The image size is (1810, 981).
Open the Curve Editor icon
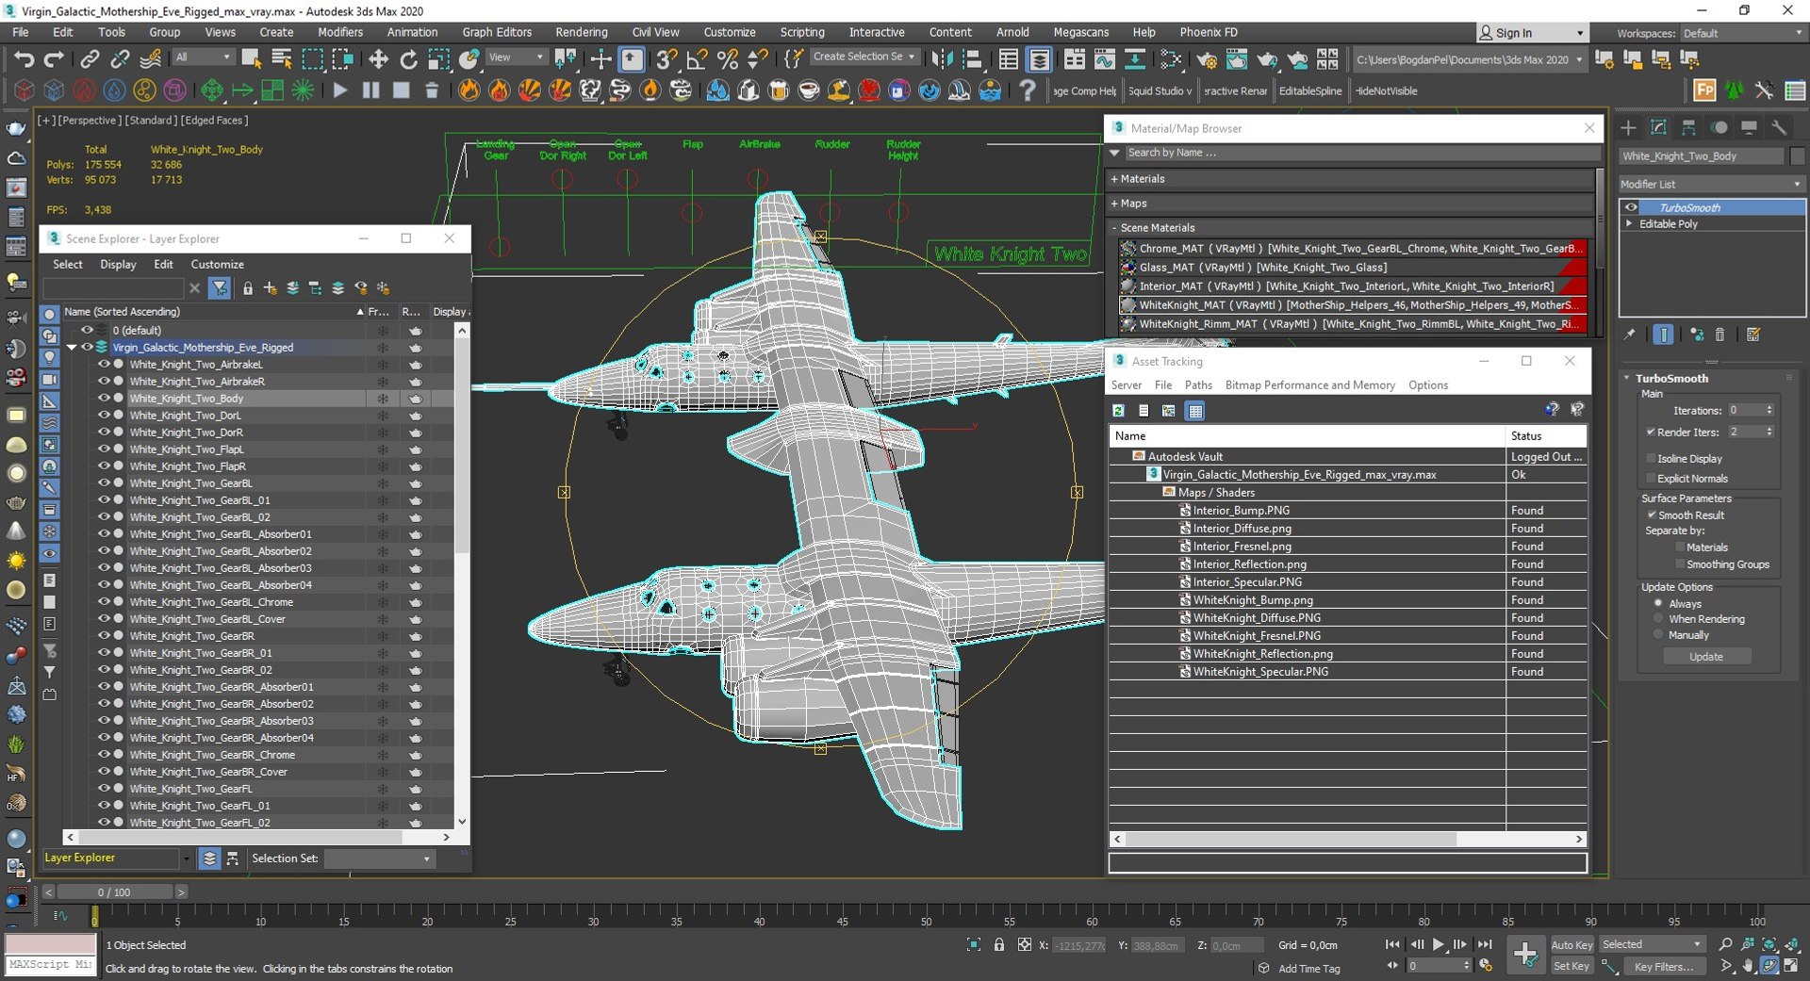(1104, 59)
